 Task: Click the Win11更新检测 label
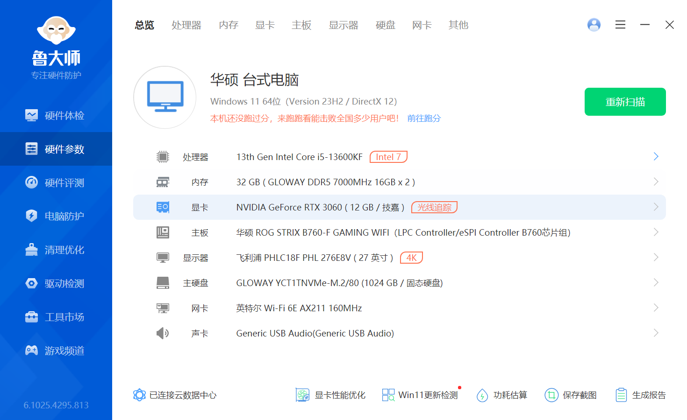click(428, 395)
